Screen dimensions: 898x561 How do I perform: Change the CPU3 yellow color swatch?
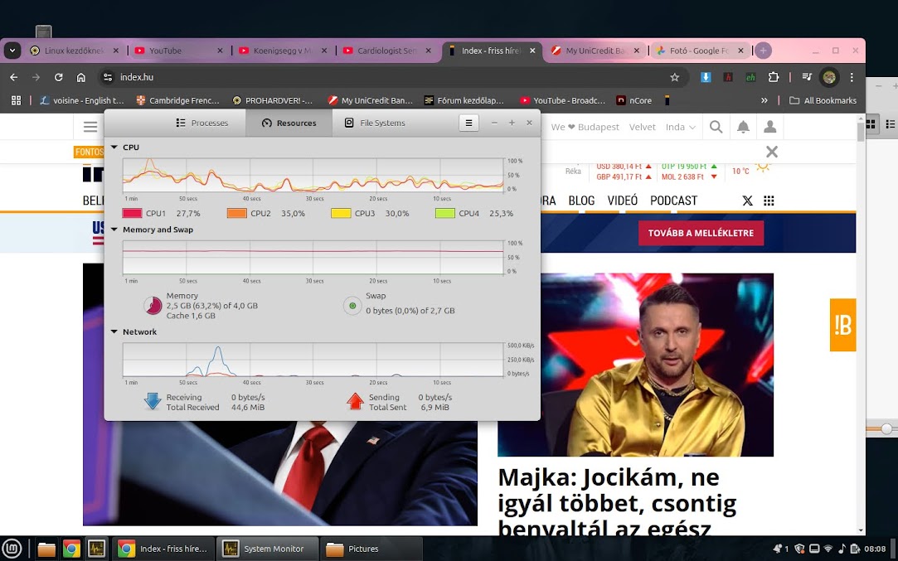(341, 214)
